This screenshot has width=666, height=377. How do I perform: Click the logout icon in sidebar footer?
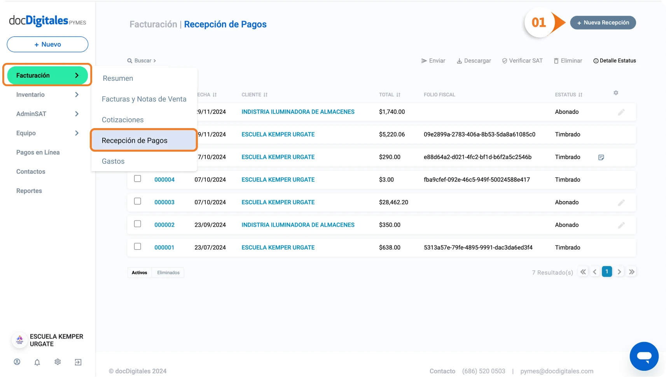tap(78, 362)
